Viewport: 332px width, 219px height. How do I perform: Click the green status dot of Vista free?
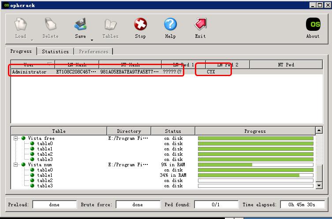point(23,138)
